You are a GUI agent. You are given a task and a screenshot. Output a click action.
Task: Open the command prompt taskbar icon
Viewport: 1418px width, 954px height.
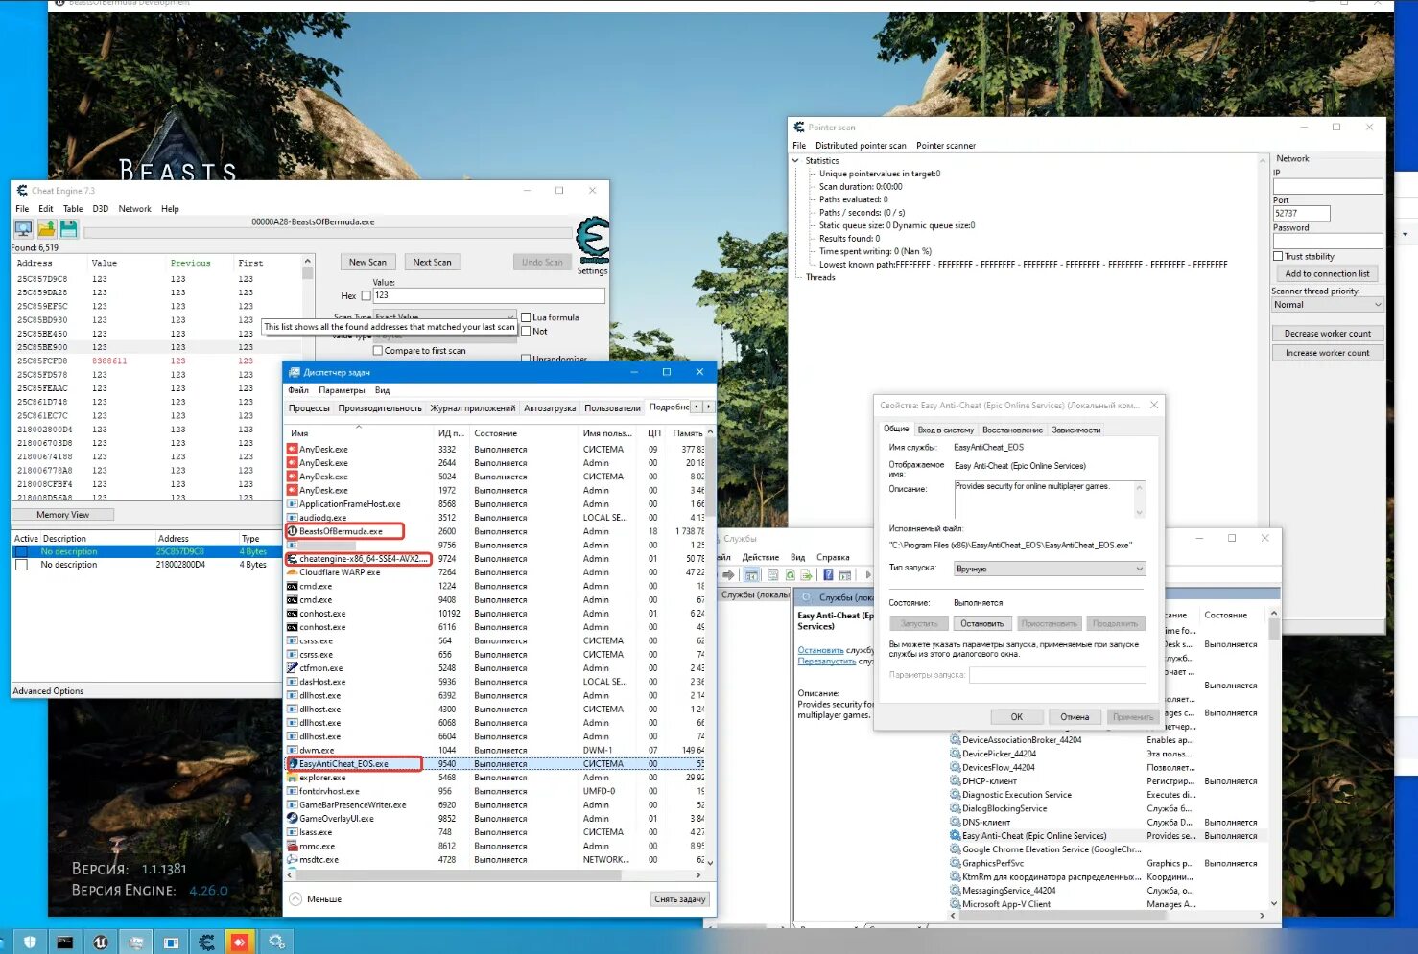click(x=65, y=942)
